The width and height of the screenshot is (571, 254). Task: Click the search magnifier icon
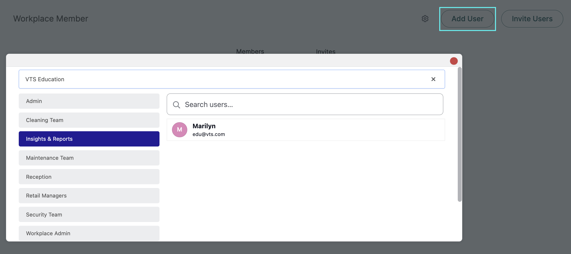[x=176, y=104]
